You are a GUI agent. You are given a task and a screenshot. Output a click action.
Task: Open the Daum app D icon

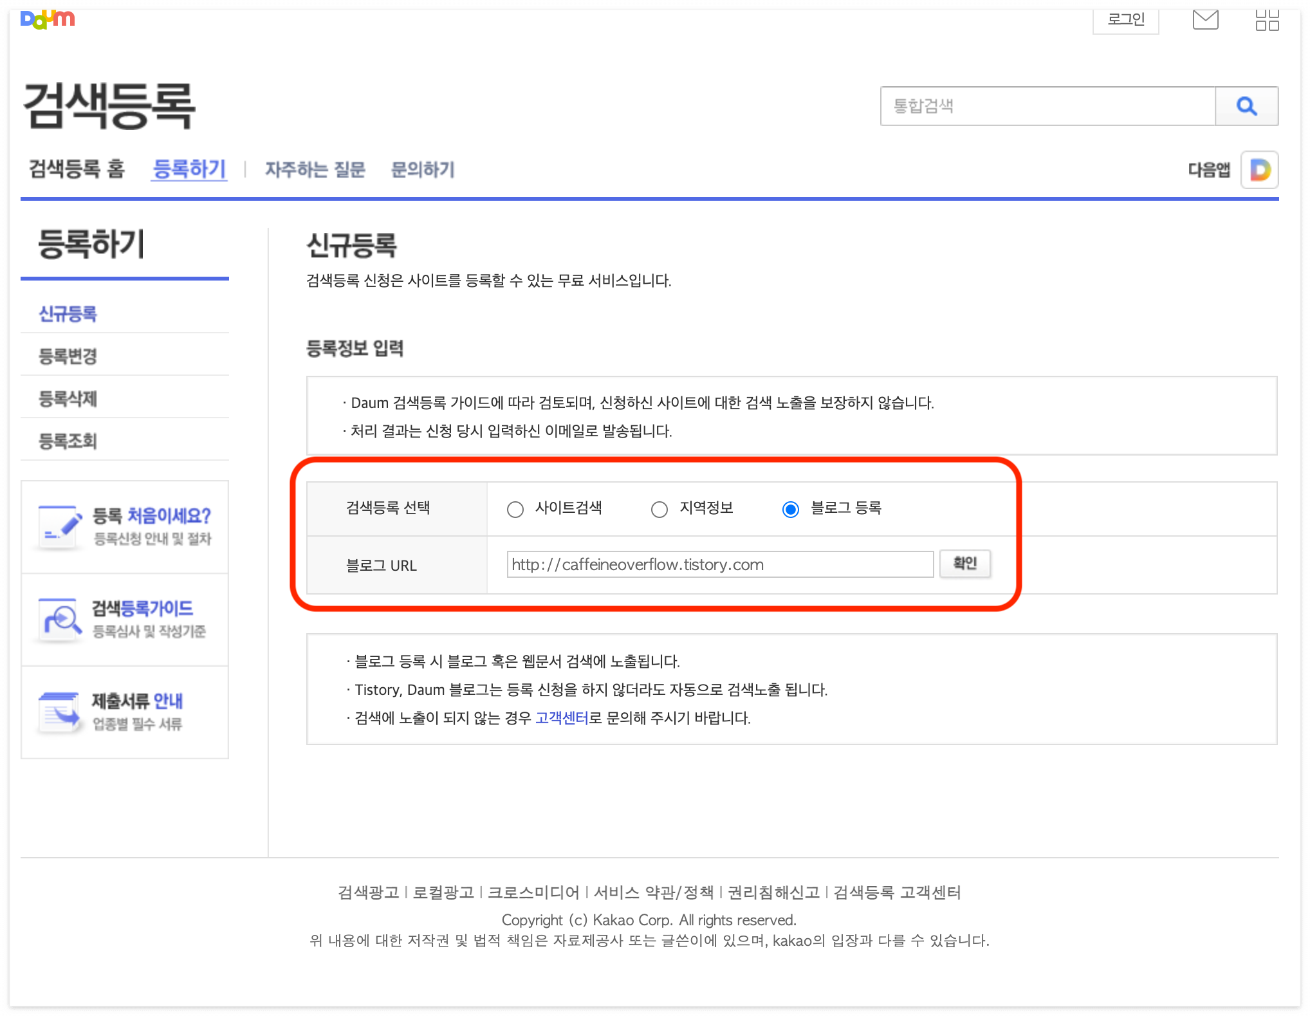coord(1259,170)
